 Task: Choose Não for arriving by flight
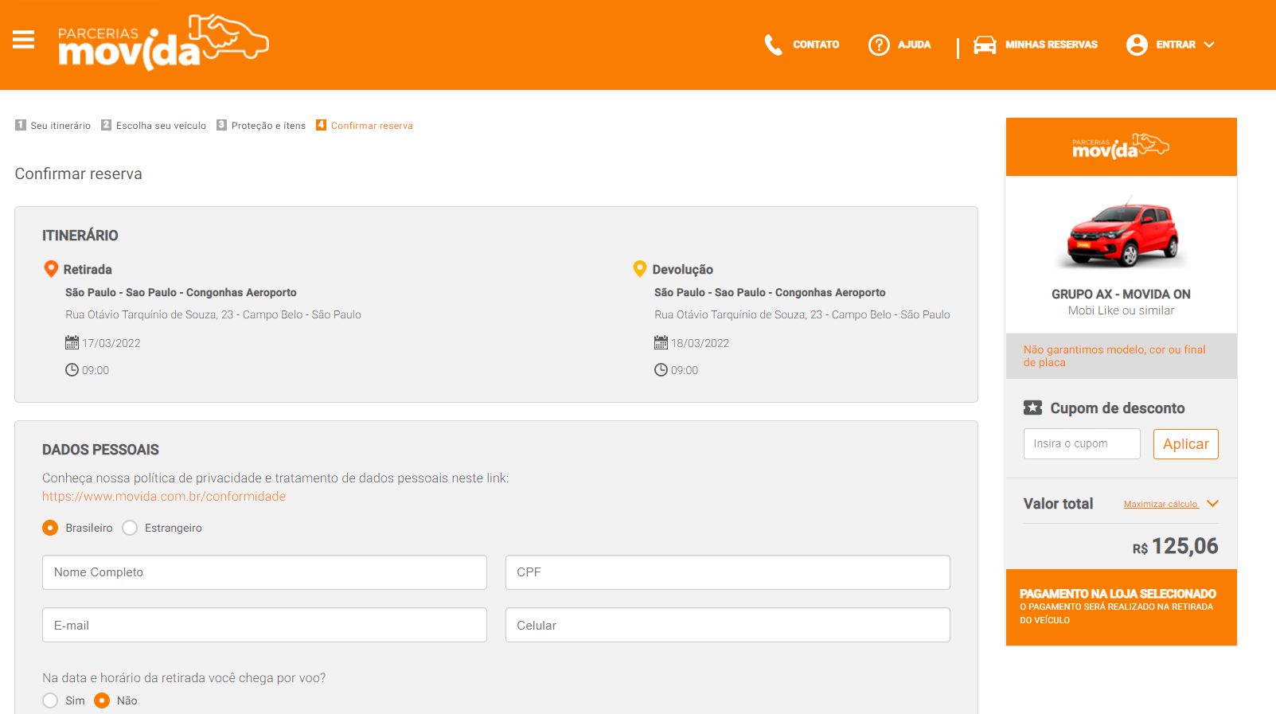(x=102, y=700)
